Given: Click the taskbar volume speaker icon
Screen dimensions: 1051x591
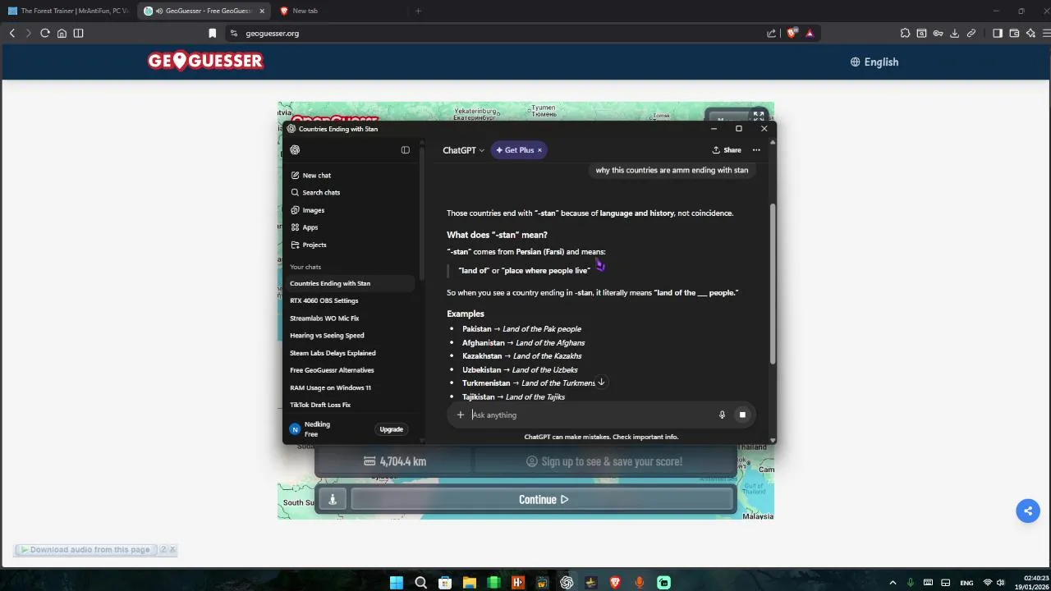Looking at the screenshot, I should coord(1000,583).
